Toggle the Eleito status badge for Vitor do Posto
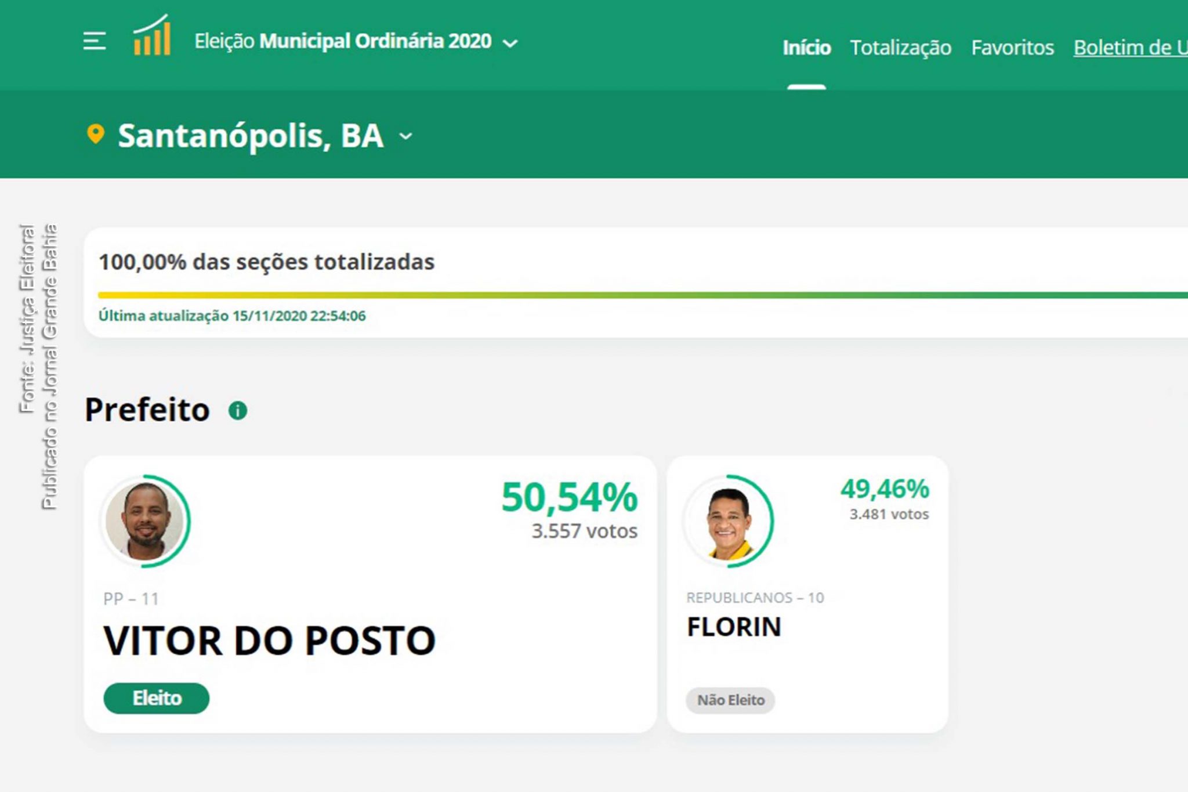 (x=157, y=698)
